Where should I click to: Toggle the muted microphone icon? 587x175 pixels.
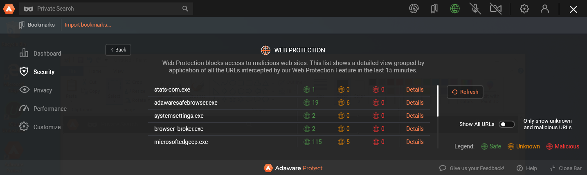(475, 9)
